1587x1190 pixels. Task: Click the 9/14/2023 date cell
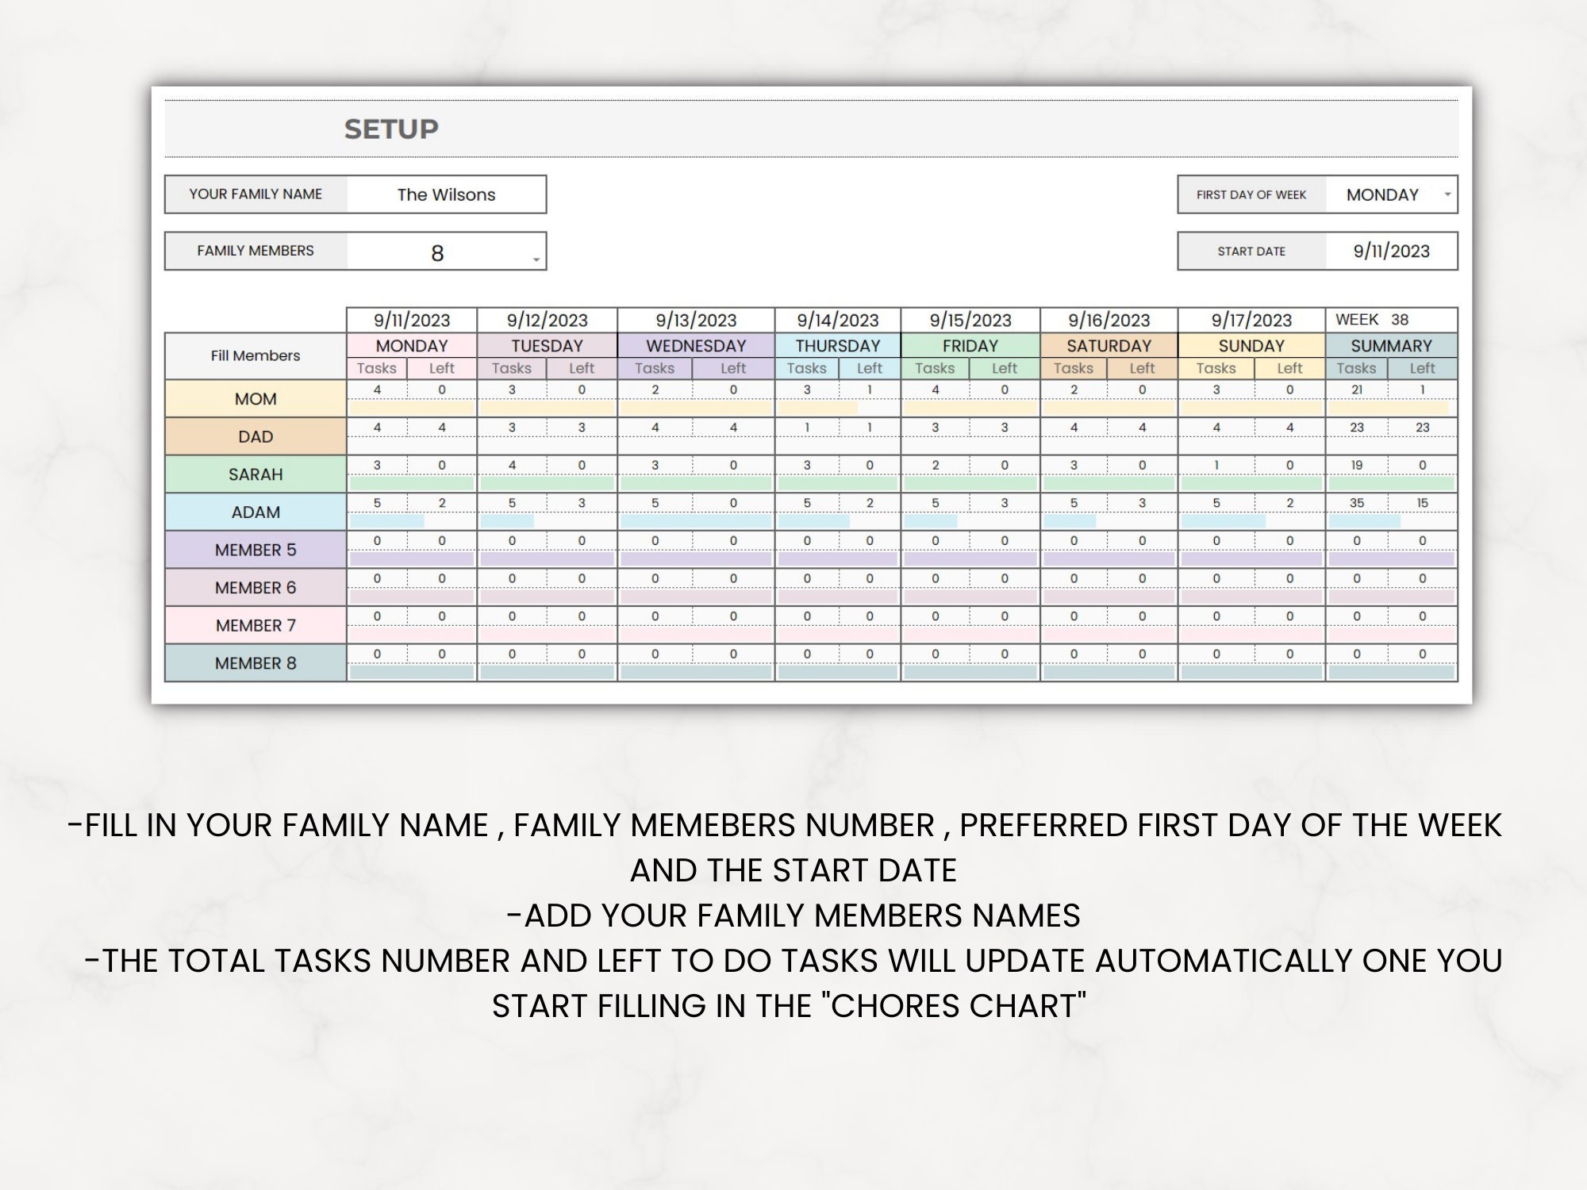(838, 321)
